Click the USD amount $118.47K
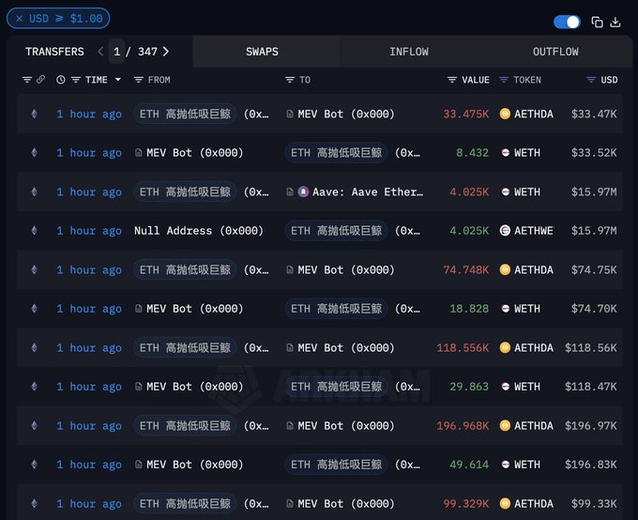 click(591, 387)
